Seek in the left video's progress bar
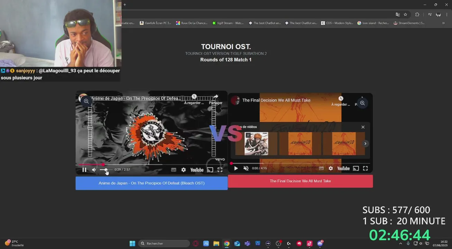Viewport: 452px width, 249px height. [151, 165]
